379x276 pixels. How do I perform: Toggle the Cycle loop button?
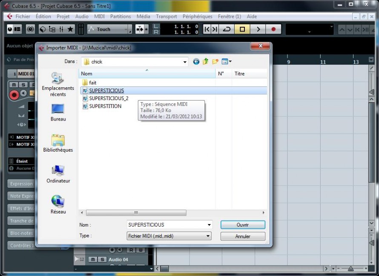point(227,29)
